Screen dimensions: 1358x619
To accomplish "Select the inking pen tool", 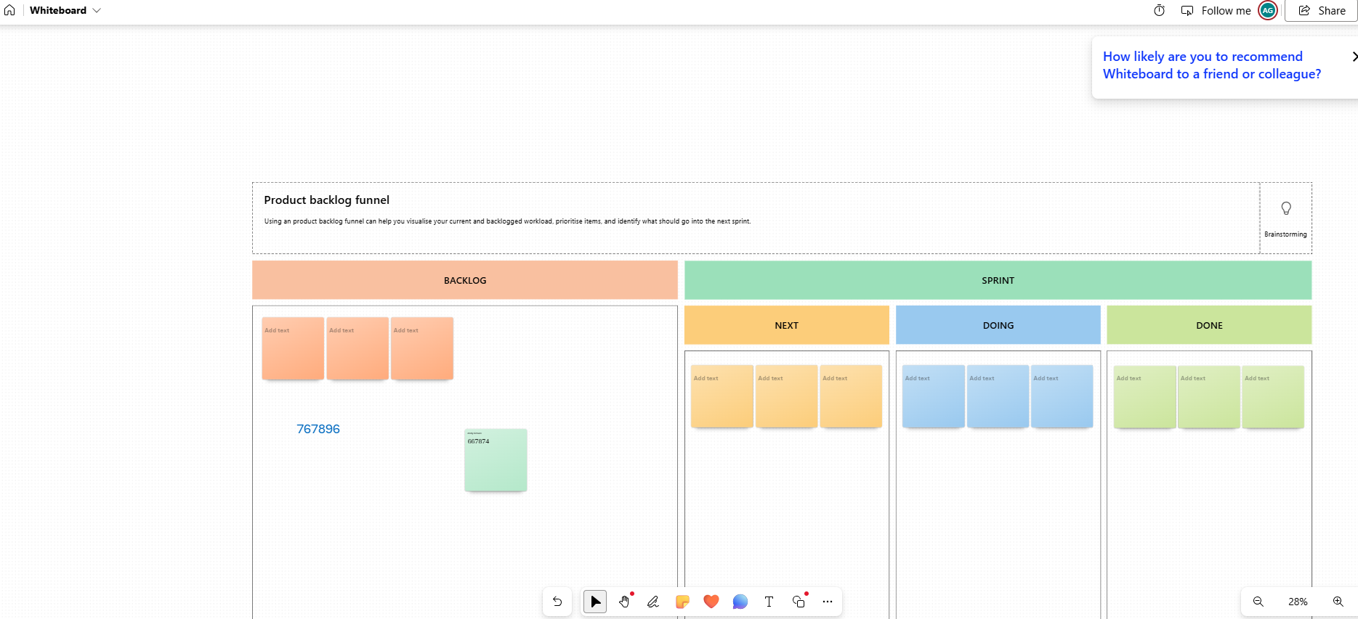I will (x=653, y=602).
